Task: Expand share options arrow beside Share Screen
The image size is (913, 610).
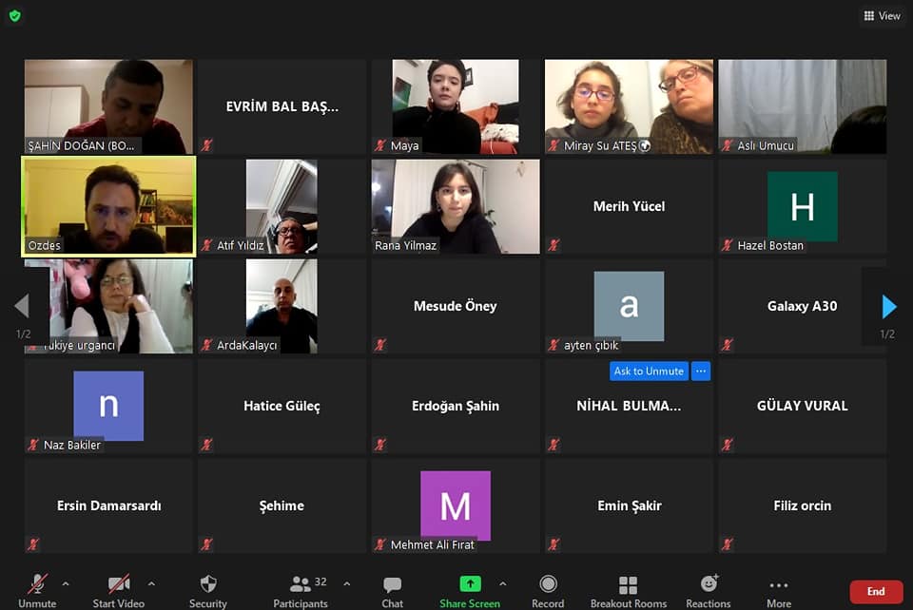Action: click(x=502, y=583)
